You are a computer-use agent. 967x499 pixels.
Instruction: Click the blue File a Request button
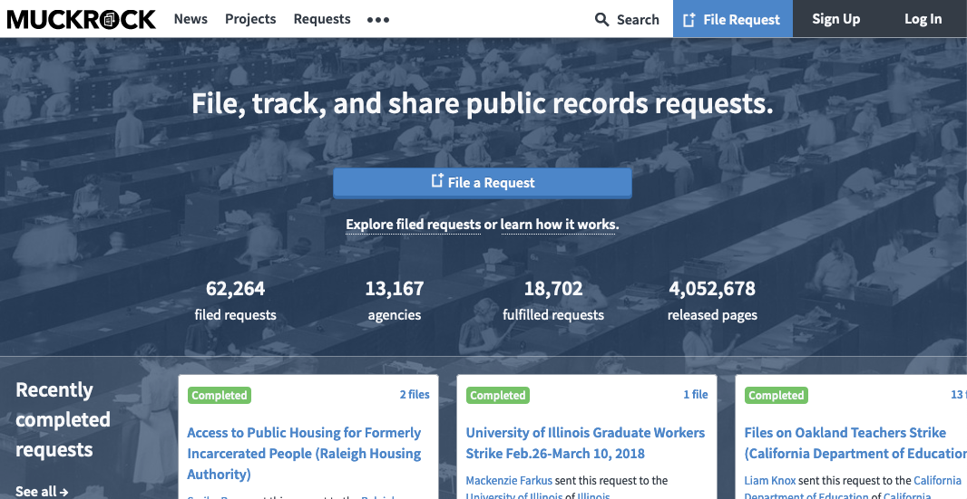pyautogui.click(x=482, y=182)
